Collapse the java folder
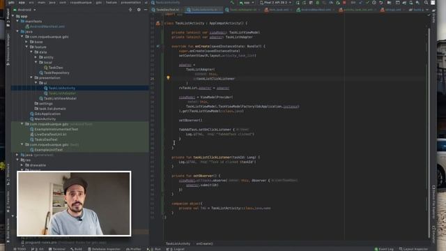Screen dimensions: 446x251 [x=17, y=31]
